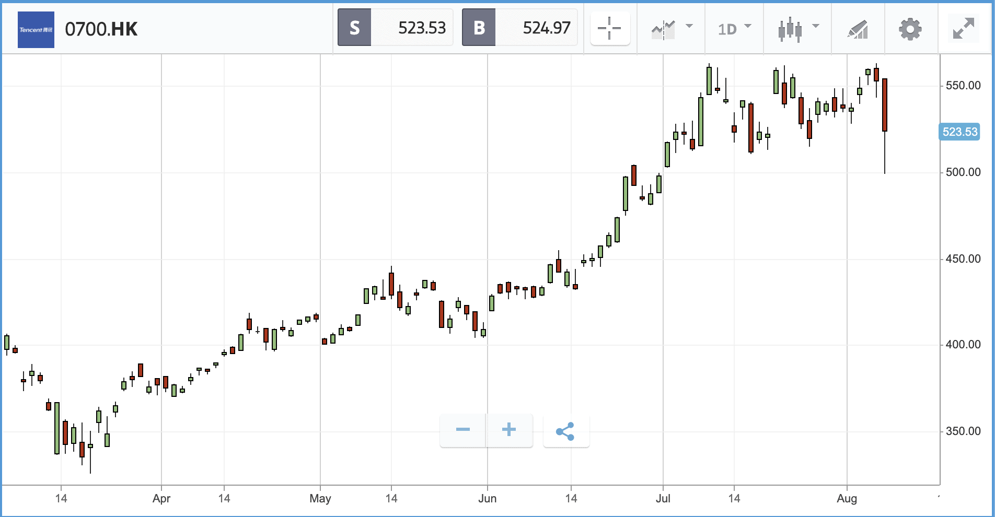This screenshot has height=517, width=995.
Task: Open chart settings gear icon
Action: click(910, 29)
